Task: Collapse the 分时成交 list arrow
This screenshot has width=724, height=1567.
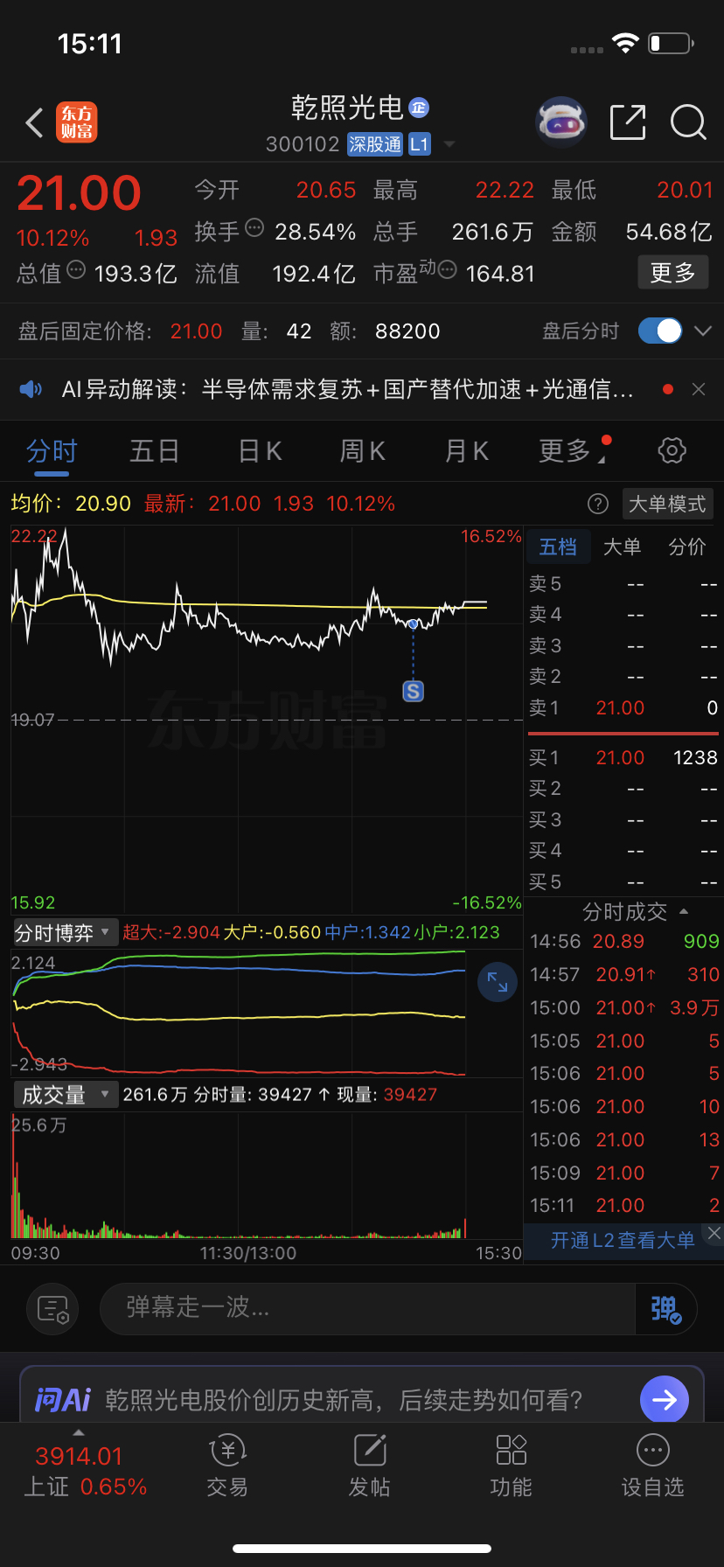Action: pyautogui.click(x=684, y=911)
